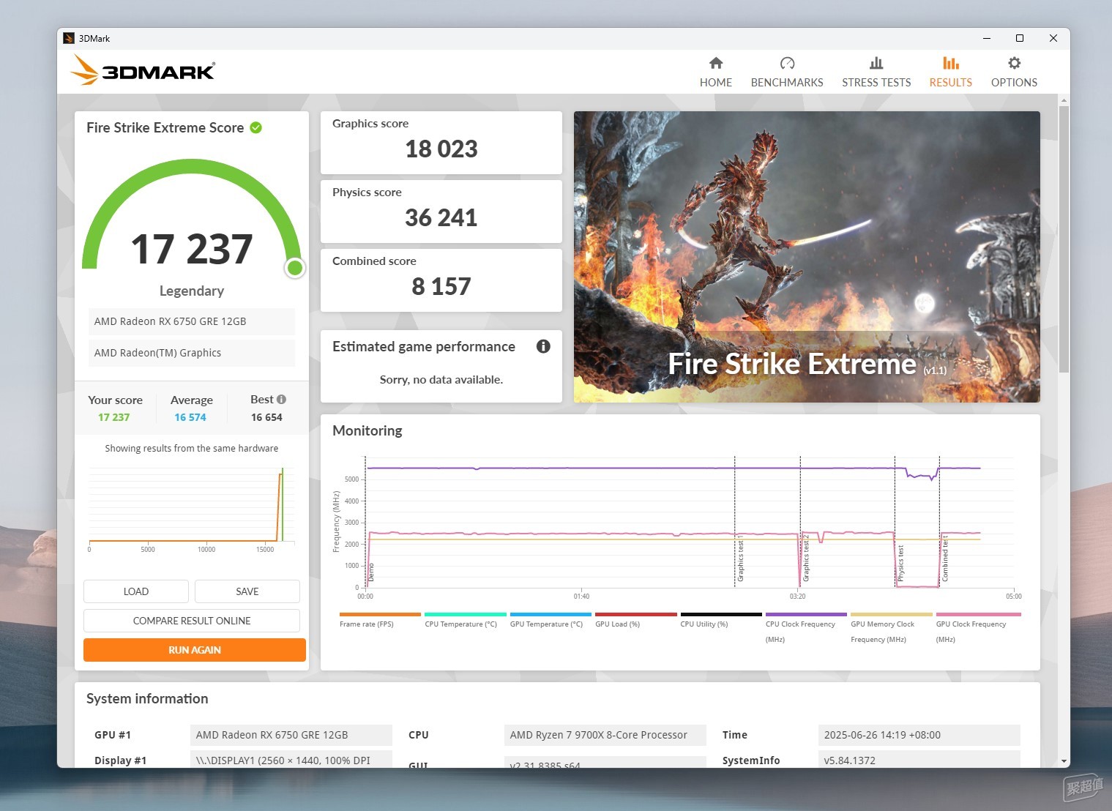The image size is (1112, 811).
Task: Toggle Frame rate (FPS) legend item
Action: [380, 621]
